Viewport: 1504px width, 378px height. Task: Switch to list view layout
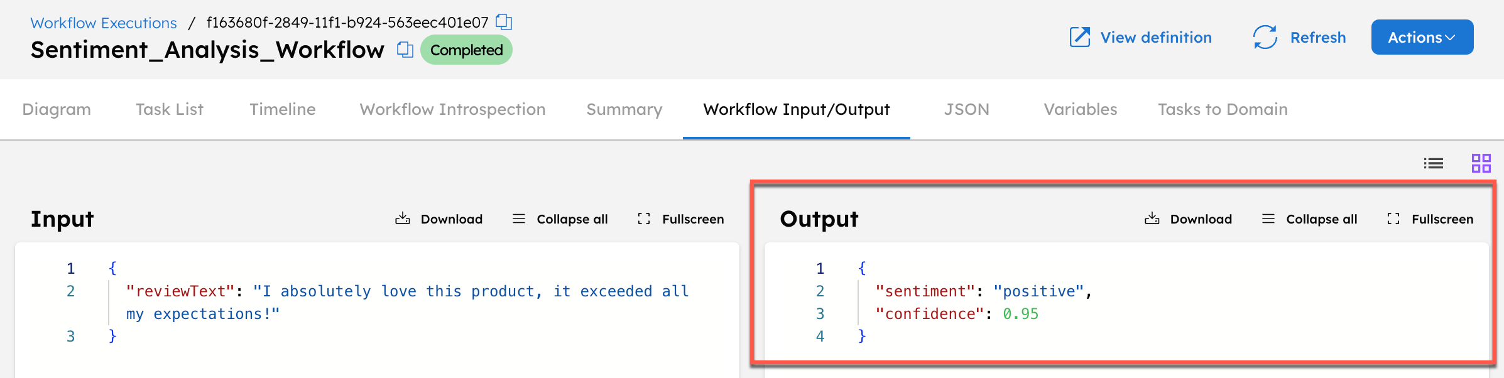(1433, 163)
